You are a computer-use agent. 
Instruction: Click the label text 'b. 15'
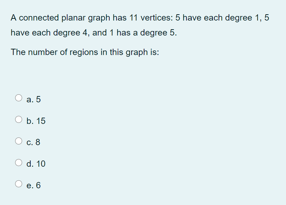click(35, 121)
